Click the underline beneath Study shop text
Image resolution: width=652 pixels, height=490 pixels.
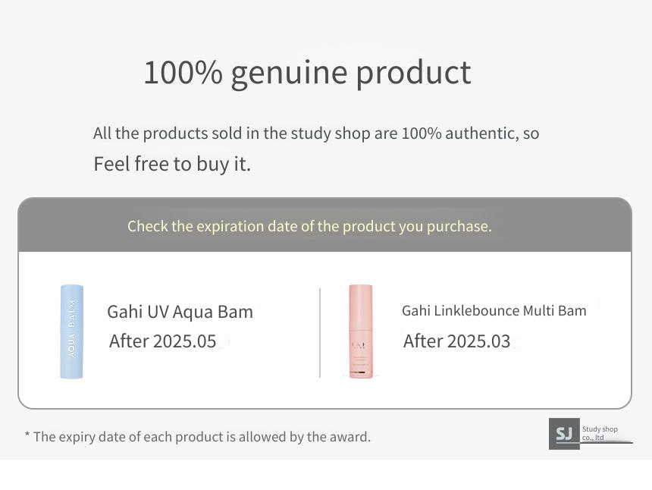(607, 442)
